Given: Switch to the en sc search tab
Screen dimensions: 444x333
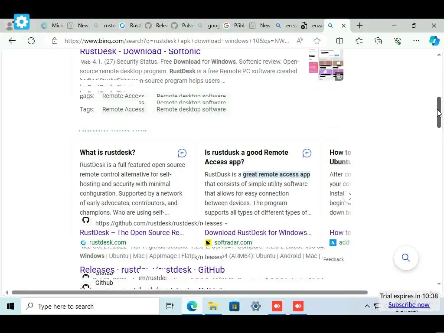Looking at the screenshot, I should (x=286, y=26).
